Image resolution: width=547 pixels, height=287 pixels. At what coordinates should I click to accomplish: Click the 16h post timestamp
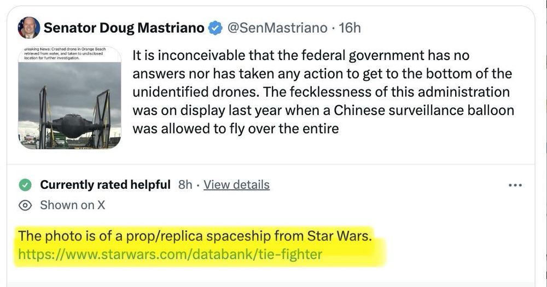pos(350,28)
